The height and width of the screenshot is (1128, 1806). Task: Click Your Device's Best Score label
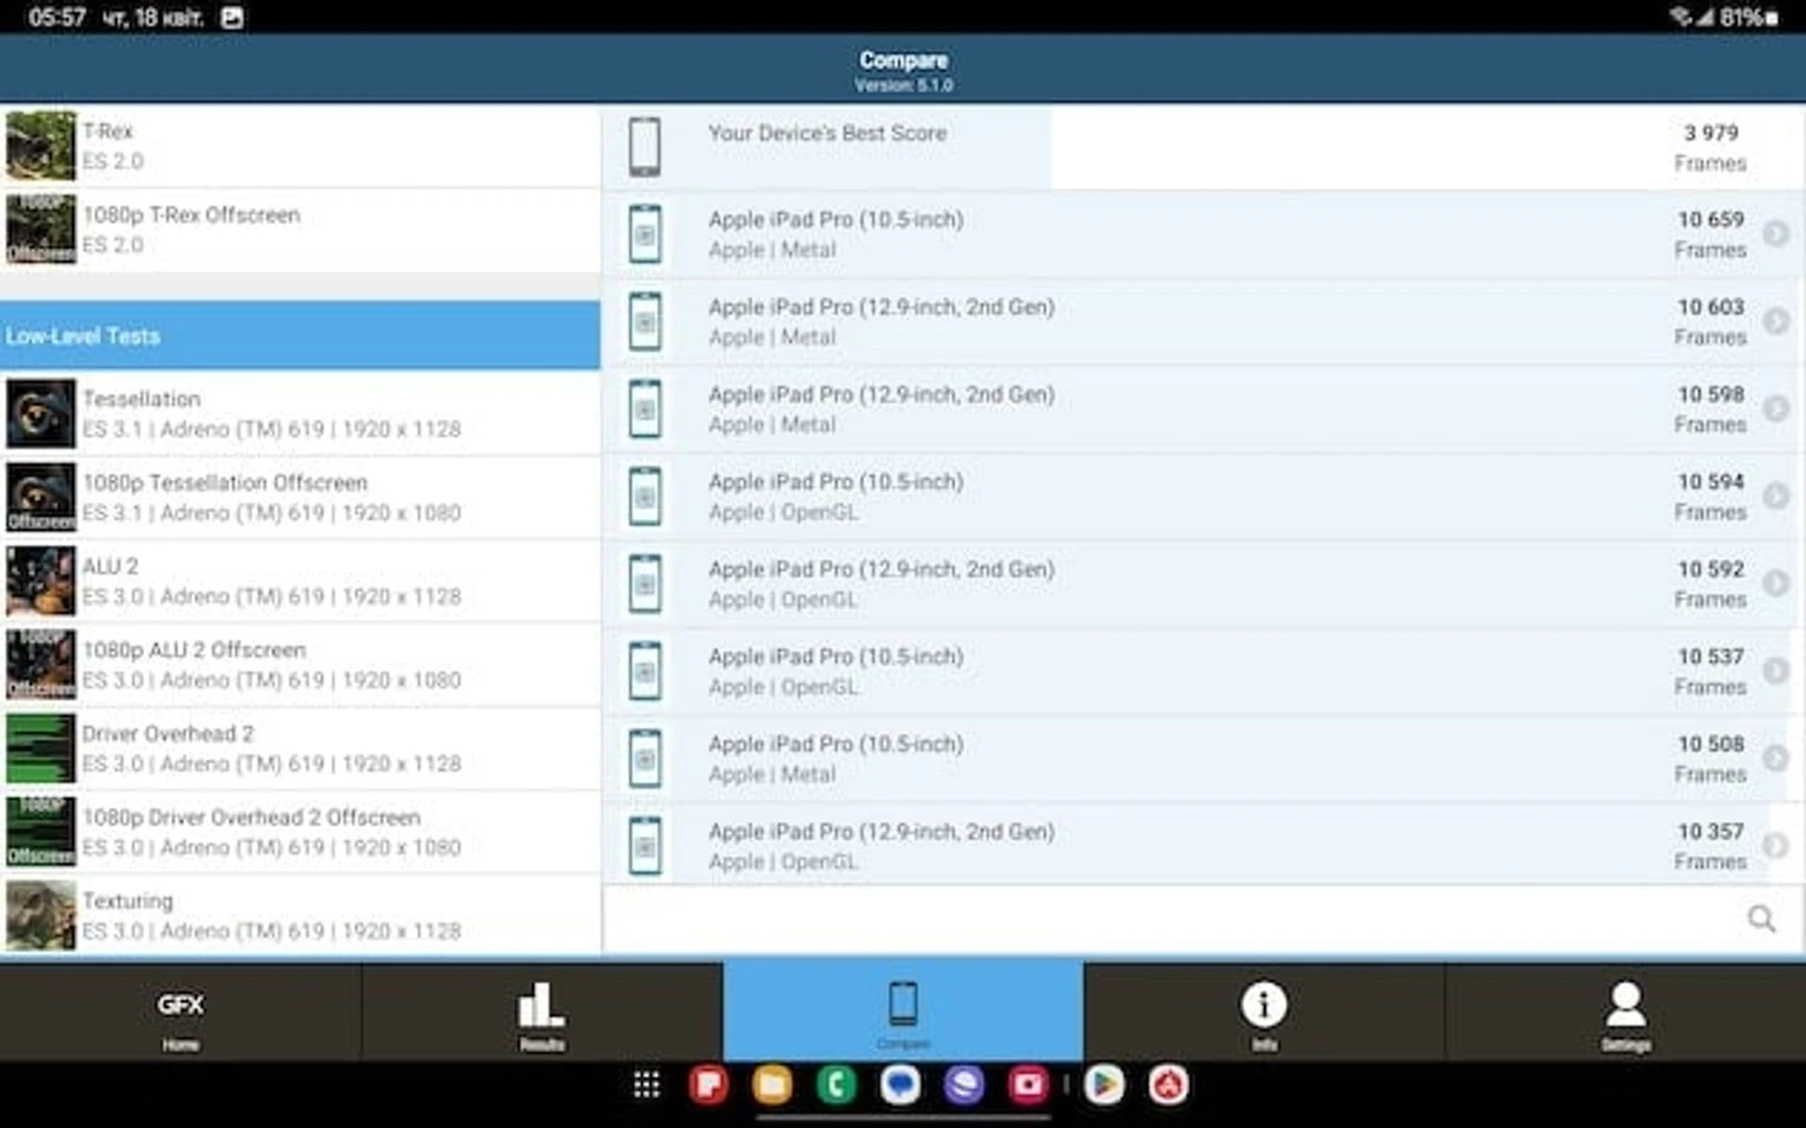click(827, 133)
